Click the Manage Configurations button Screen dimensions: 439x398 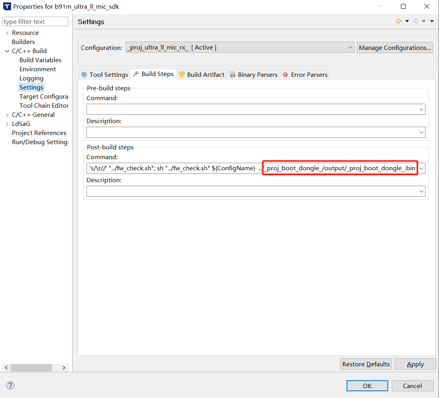pyautogui.click(x=395, y=48)
